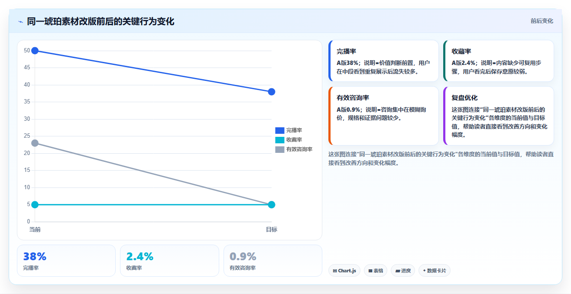This screenshot has width=571, height=294.
Task: Click the 当前 x-axis label
Action: click(35, 229)
